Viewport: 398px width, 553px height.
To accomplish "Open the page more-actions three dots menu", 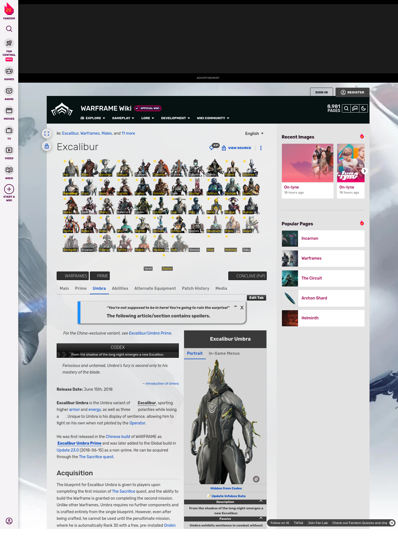I will click(261, 148).
